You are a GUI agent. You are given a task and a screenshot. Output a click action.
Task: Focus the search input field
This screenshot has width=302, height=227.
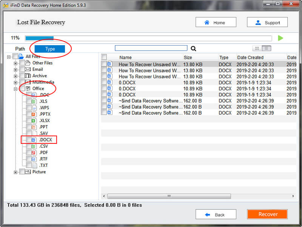point(151,48)
